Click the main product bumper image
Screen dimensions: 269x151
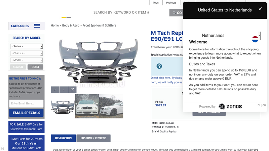click(98, 62)
